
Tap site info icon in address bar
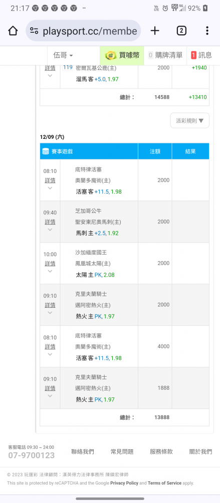[34, 31]
